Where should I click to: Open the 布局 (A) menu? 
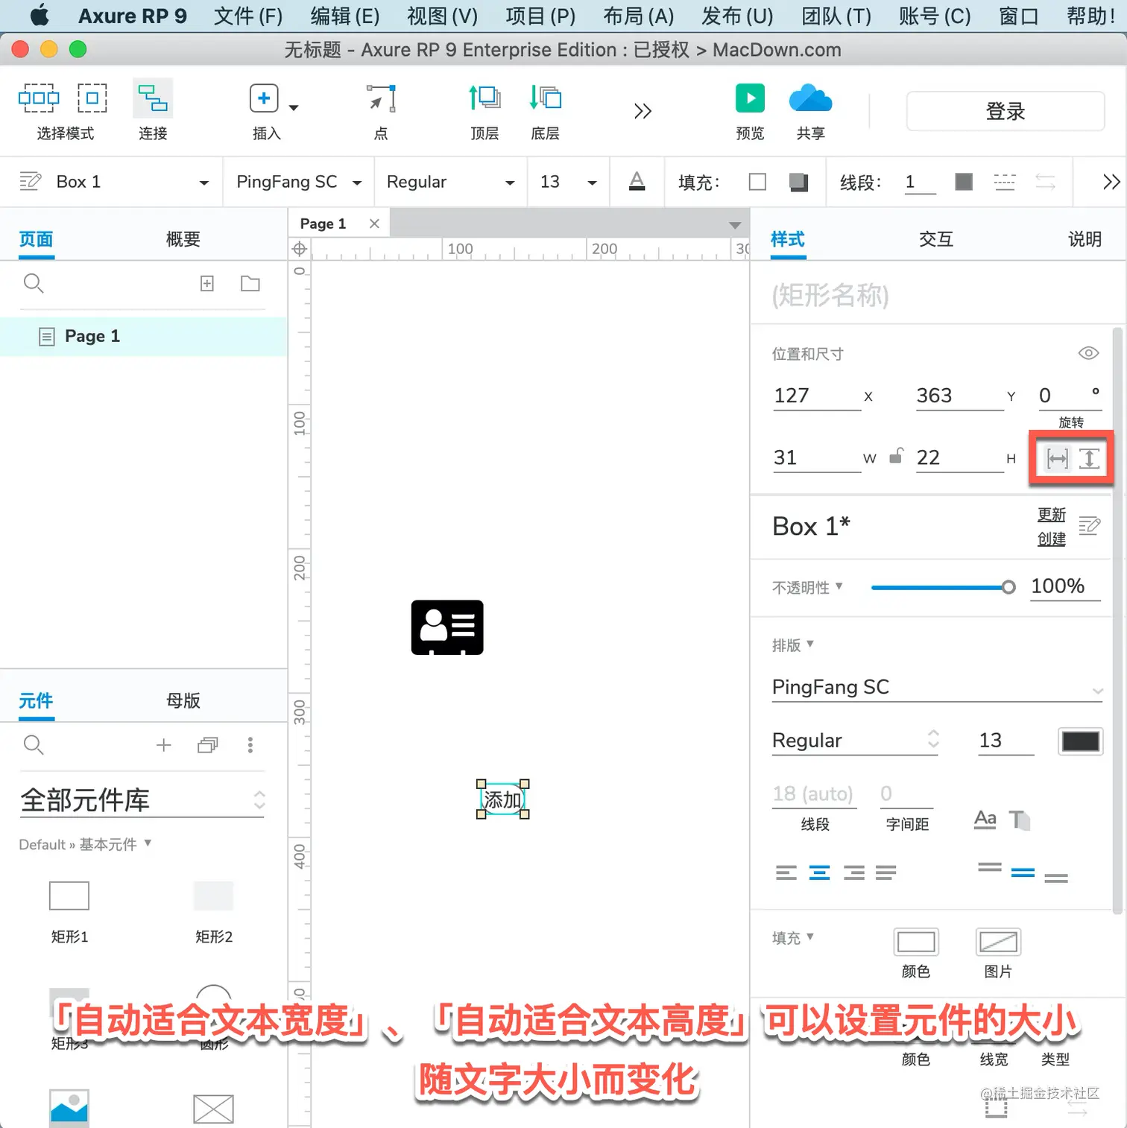point(638,16)
